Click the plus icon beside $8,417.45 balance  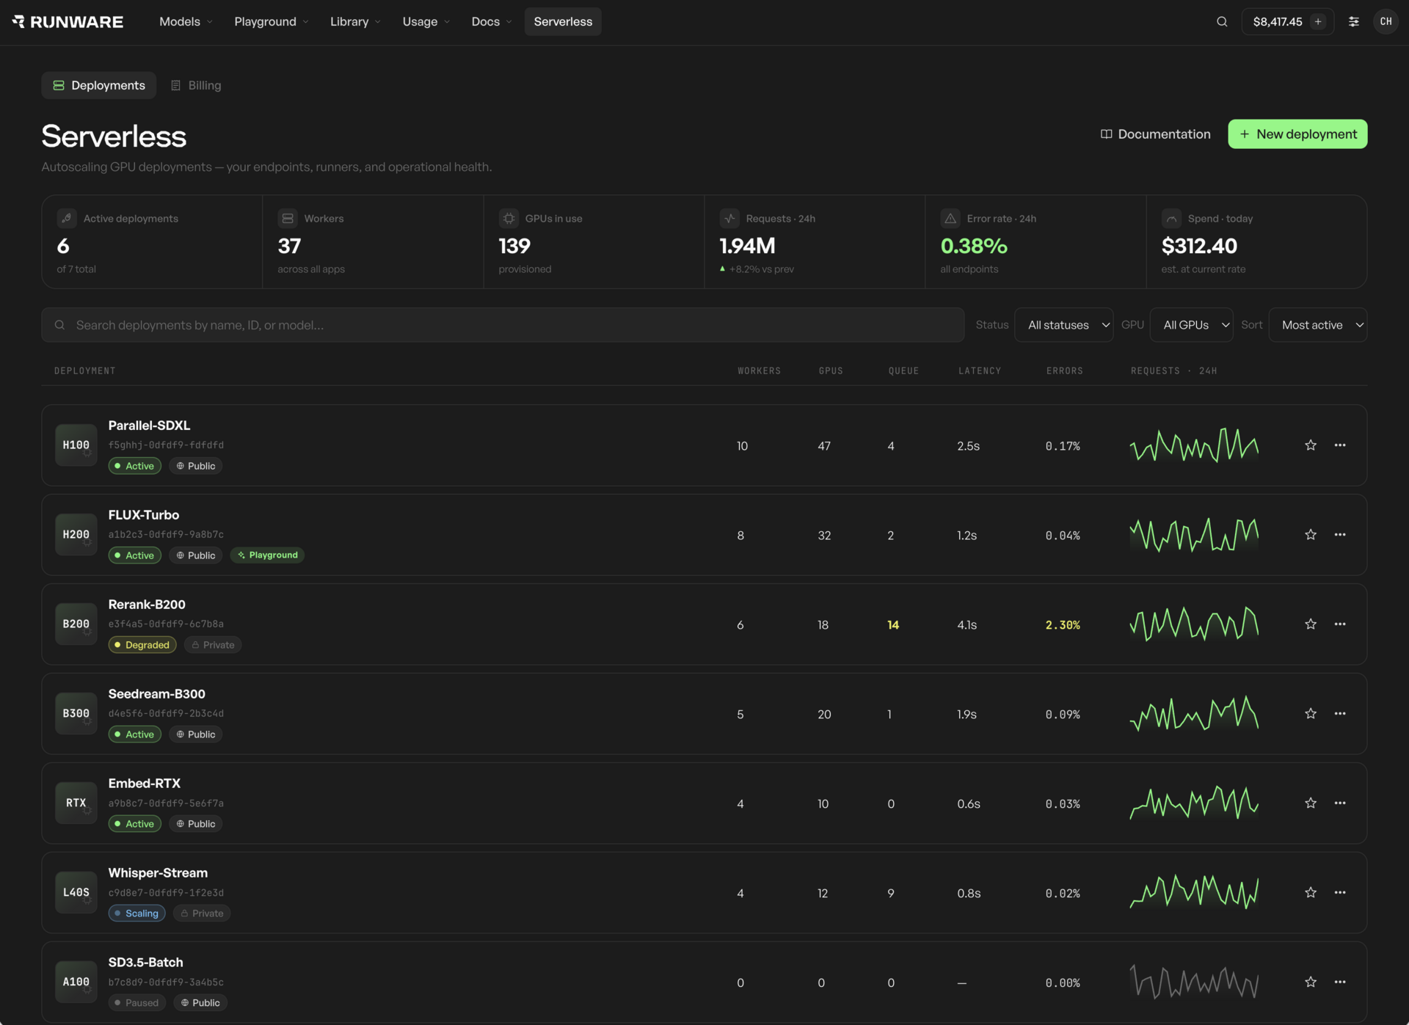click(1318, 21)
